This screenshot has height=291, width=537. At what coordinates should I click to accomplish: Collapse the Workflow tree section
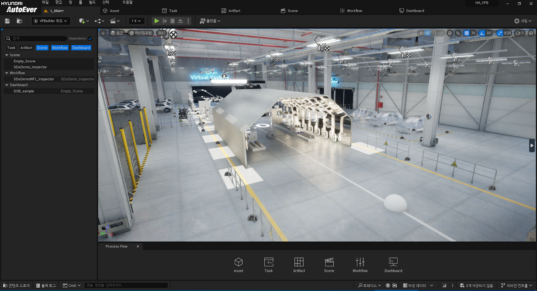click(x=7, y=73)
